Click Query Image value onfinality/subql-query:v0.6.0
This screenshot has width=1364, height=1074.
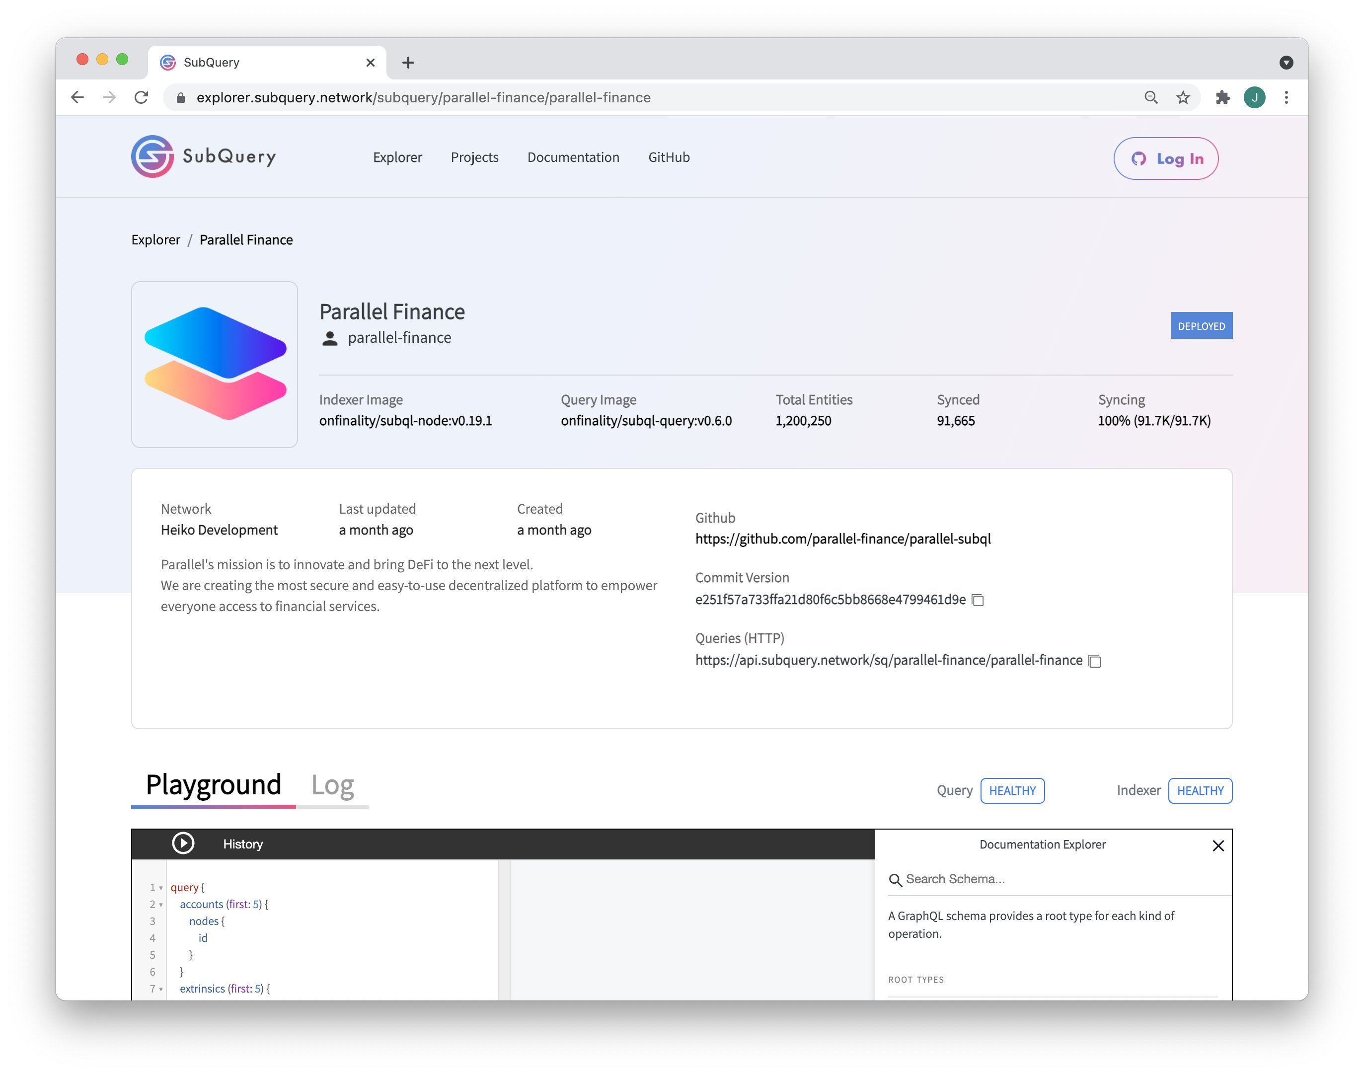click(646, 421)
